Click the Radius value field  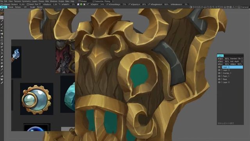coord(55,4)
